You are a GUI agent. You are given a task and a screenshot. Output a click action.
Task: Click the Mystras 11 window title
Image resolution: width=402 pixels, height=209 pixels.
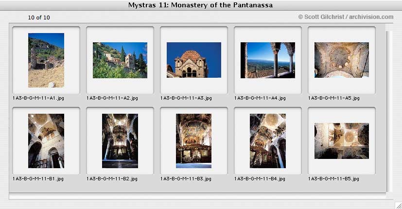200,5
